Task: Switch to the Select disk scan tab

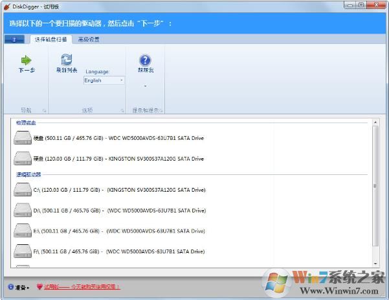Action: click(51, 40)
